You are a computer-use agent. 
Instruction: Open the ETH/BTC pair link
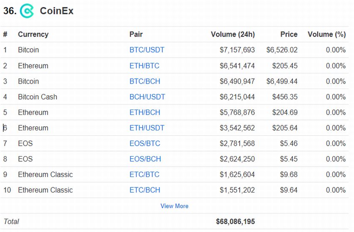click(x=144, y=66)
